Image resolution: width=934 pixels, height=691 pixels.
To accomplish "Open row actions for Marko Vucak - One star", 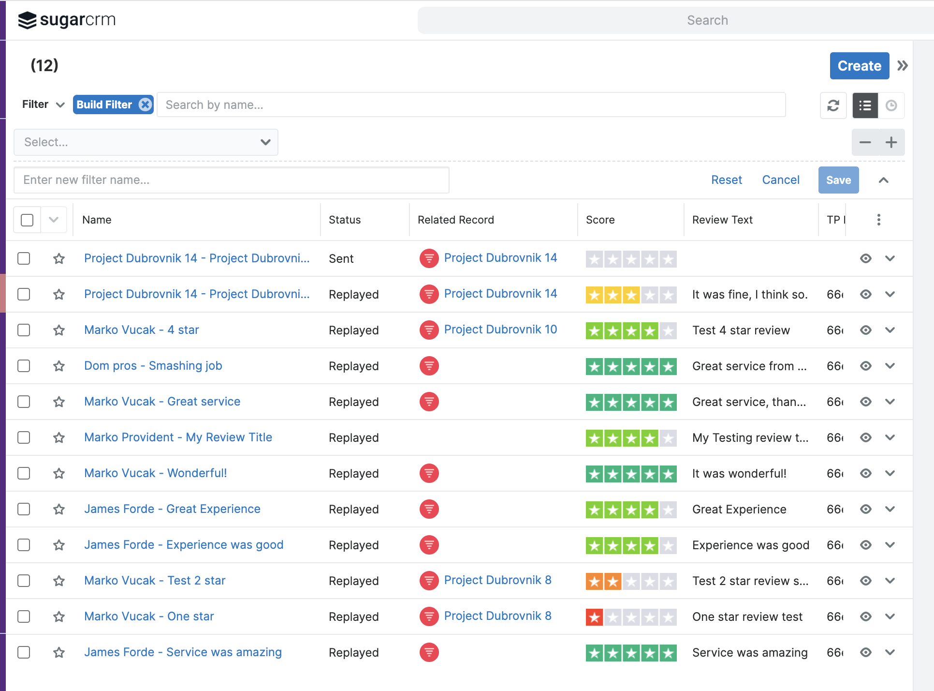I will pyautogui.click(x=890, y=616).
